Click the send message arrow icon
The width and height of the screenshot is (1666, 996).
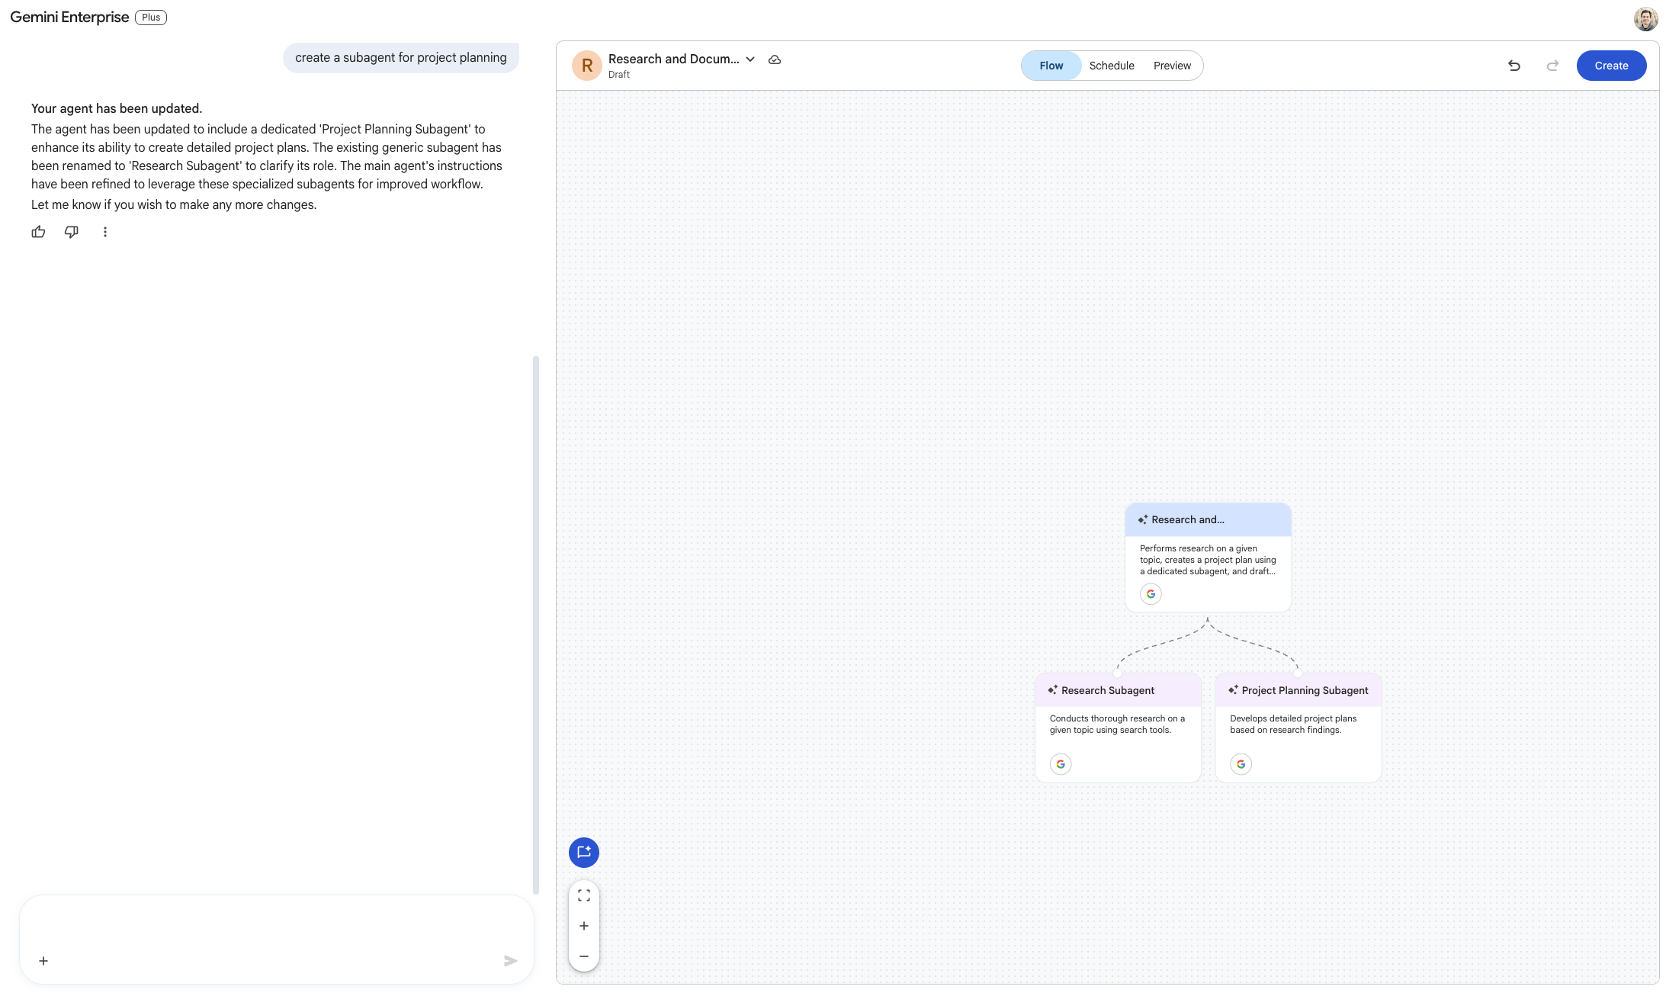tap(511, 961)
